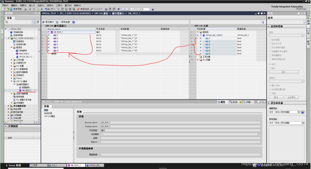Click the horizontal split editor icon
Image resolution: width=311 pixels, height=169 pixels.
click(123, 9)
